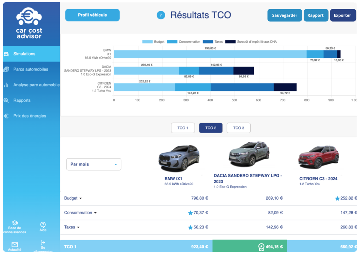Screen dimensions: 360x255
Task: Click the 269,10 € budget table value
Action: coord(274,198)
